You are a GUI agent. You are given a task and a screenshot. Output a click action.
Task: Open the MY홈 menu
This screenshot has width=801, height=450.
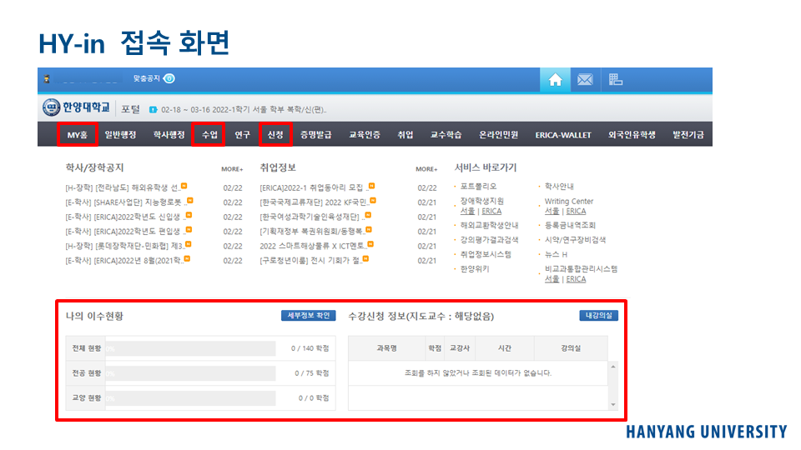[x=78, y=134]
